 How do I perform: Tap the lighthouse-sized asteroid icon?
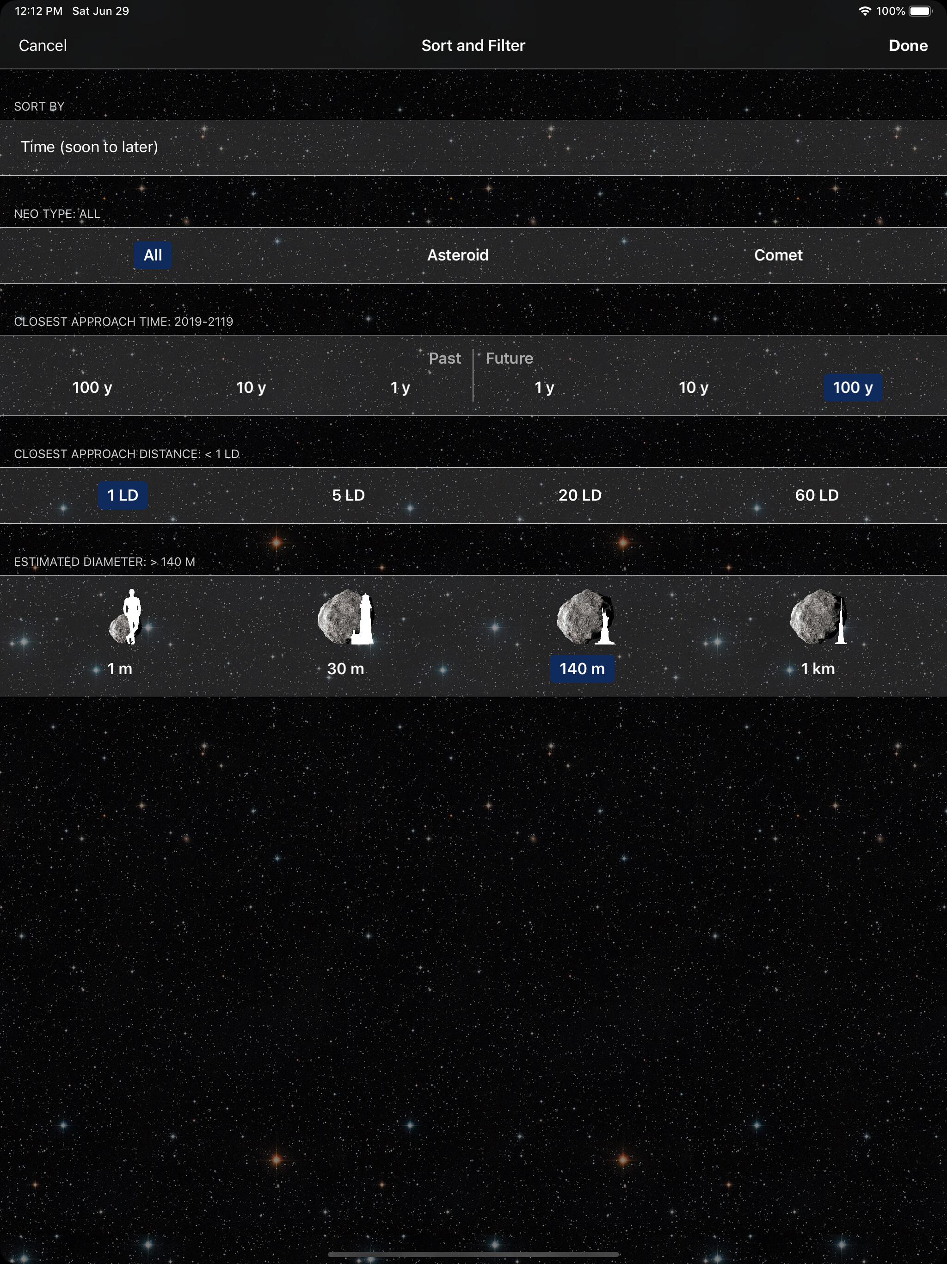(x=345, y=617)
